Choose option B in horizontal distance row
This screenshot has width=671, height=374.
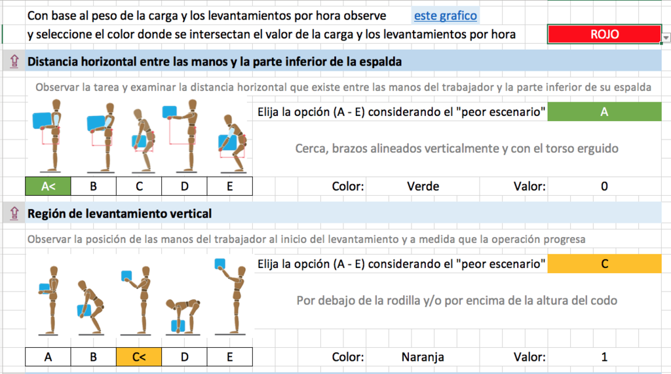(93, 187)
